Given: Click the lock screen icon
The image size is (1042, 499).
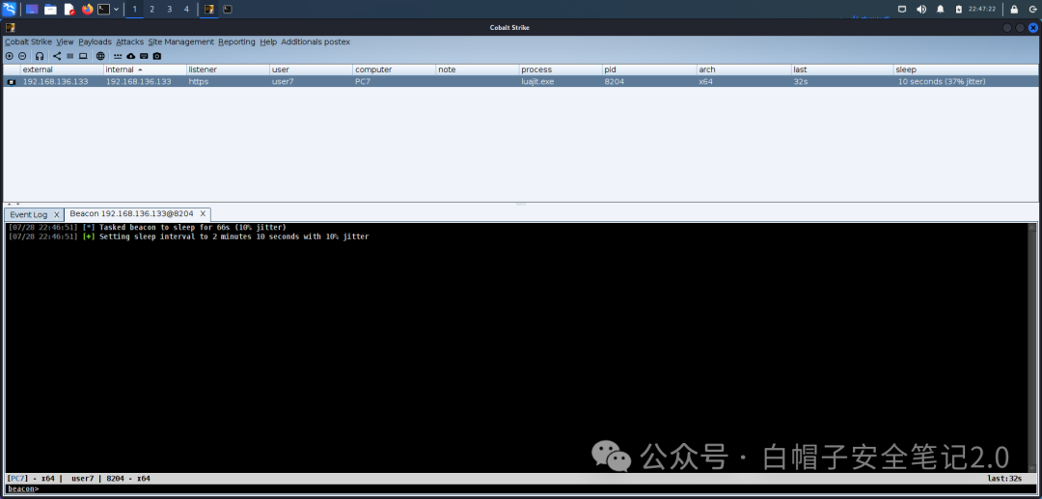Looking at the screenshot, I should (x=1014, y=10).
